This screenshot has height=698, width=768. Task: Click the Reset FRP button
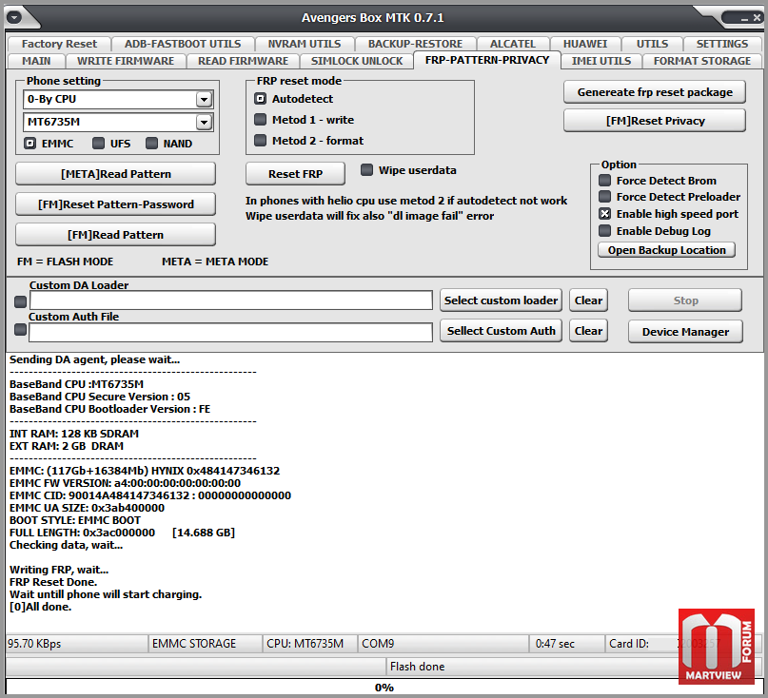(x=295, y=174)
